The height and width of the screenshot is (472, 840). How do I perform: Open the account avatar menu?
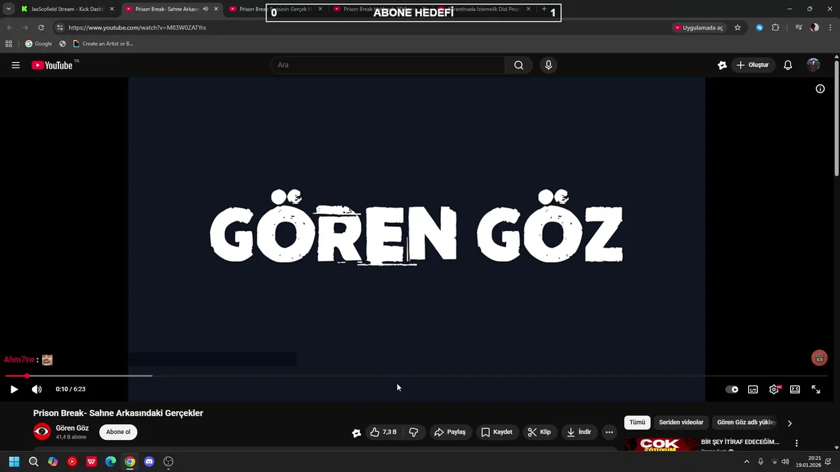[813, 65]
